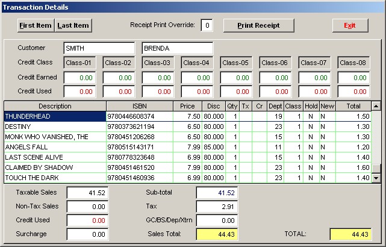
Task: Click the 85.000 discount cell
Action: point(214,147)
